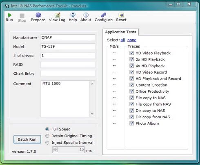Click the 'all' select link
This screenshot has width=200, height=165.
(x=122, y=40)
